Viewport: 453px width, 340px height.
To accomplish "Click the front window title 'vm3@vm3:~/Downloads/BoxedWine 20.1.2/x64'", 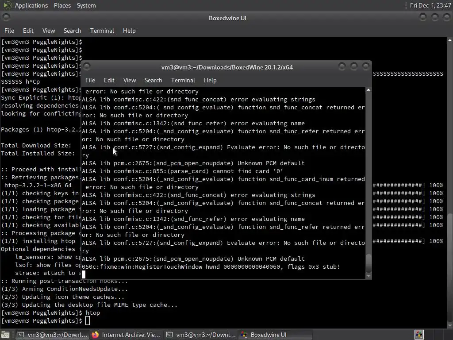I will point(227,67).
